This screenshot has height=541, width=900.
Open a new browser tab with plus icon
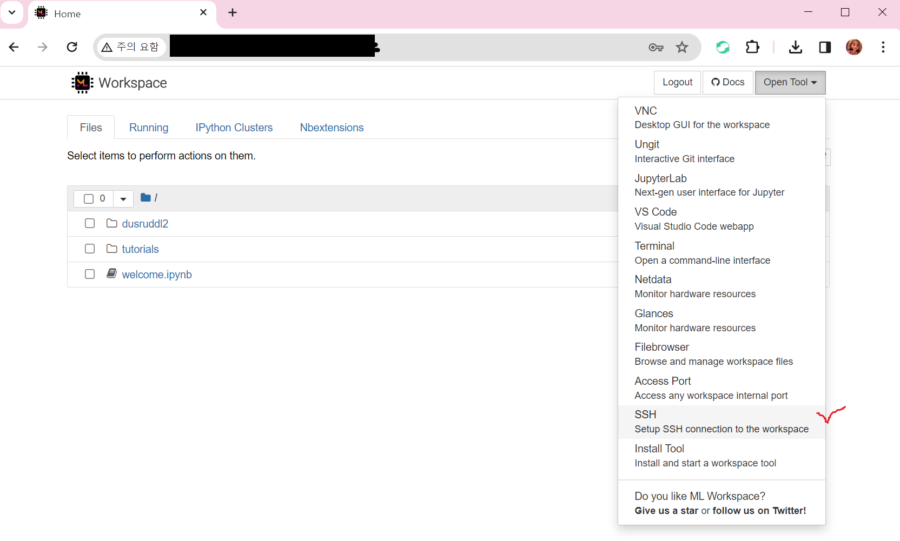point(233,12)
